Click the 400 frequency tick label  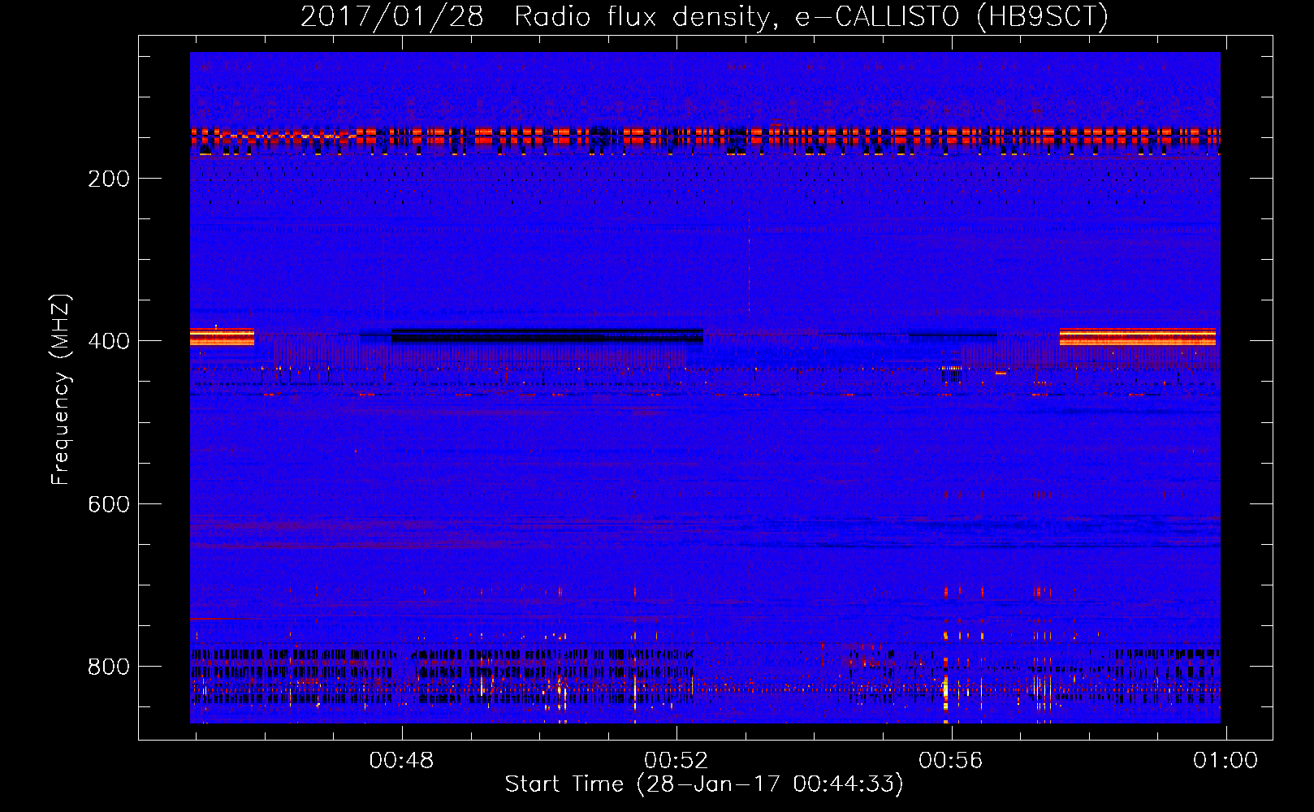click(x=109, y=341)
